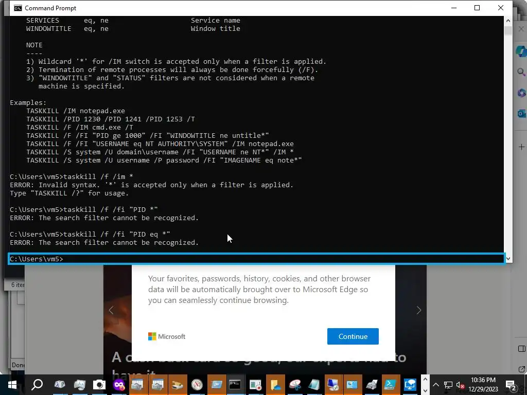Click the Command Prompt vertical scrollbar thumb
The width and height of the screenshot is (527, 395).
click(x=508, y=30)
